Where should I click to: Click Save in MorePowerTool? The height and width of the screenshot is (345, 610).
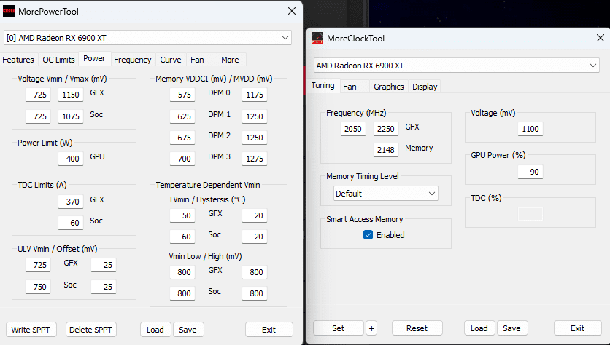pos(188,330)
